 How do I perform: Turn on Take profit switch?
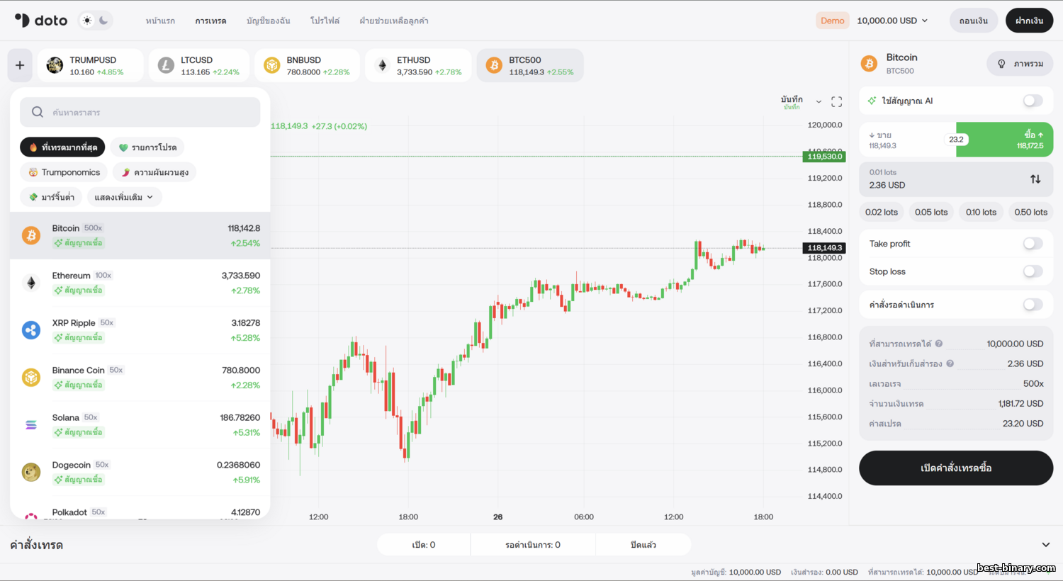1033,244
